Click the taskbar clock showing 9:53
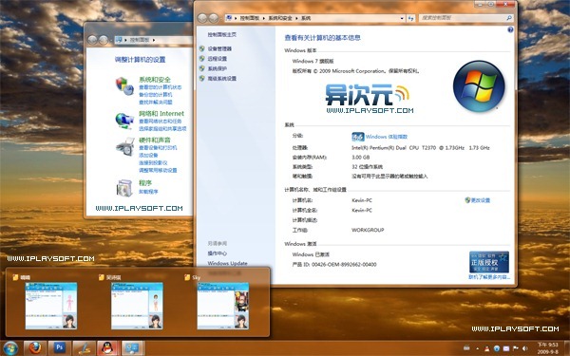 (x=547, y=348)
